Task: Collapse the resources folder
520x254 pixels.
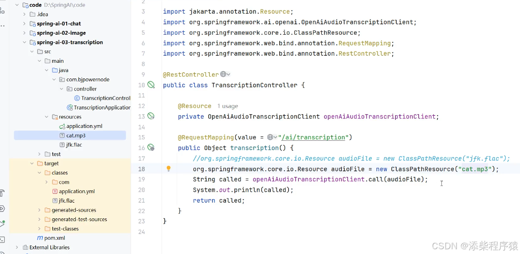Action: [46, 117]
